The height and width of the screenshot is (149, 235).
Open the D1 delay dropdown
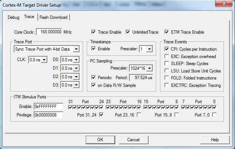(76, 68)
